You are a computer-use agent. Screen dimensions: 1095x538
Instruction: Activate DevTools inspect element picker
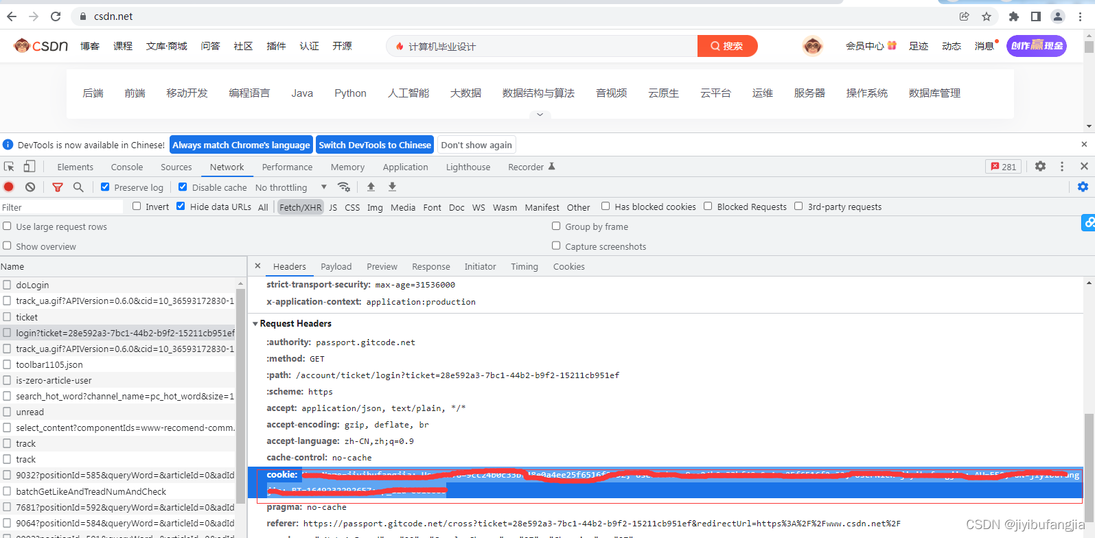tap(9, 167)
